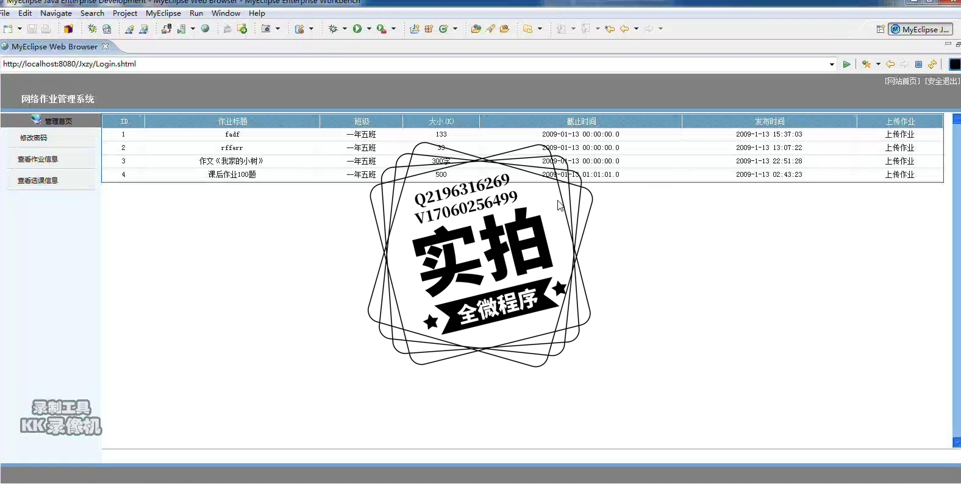Click the 管理首页 sidebar header

51,121
